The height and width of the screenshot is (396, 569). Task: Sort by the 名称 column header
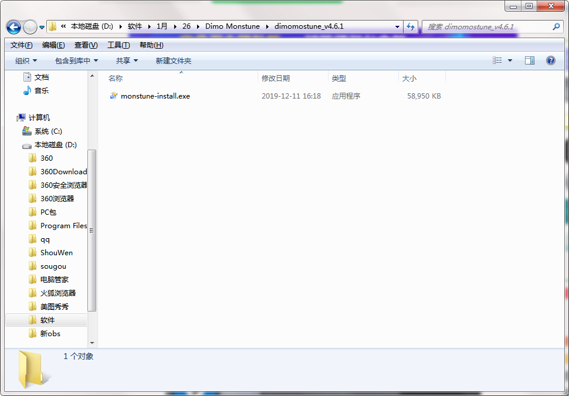(x=178, y=78)
